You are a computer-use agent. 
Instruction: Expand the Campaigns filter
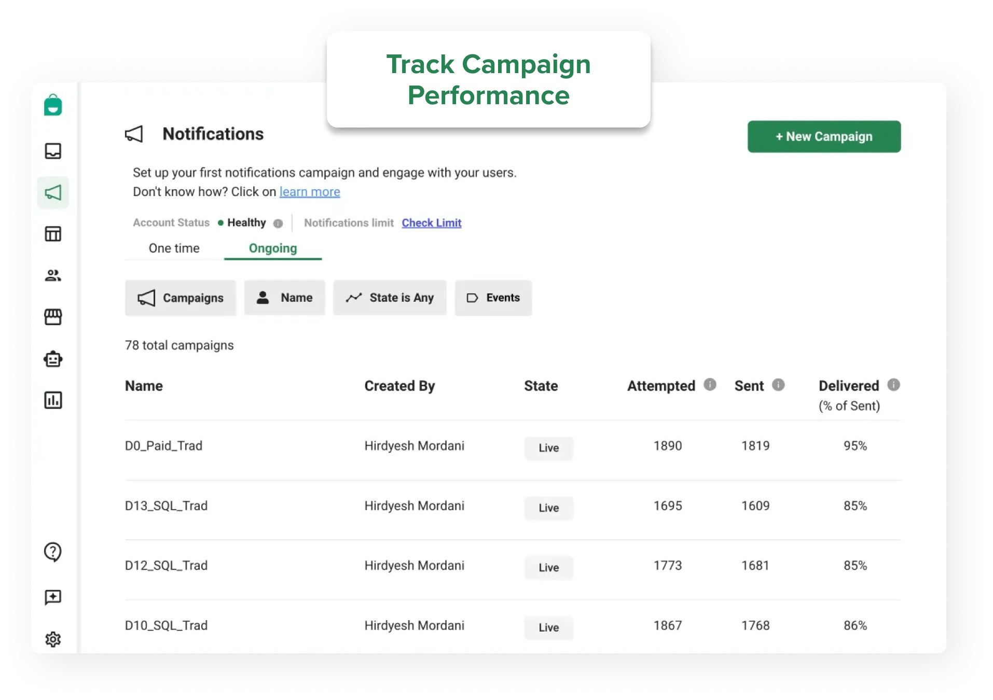pyautogui.click(x=181, y=298)
